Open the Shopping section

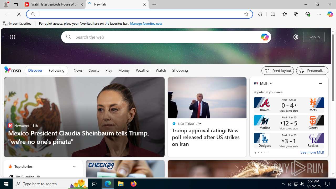[x=180, y=70]
